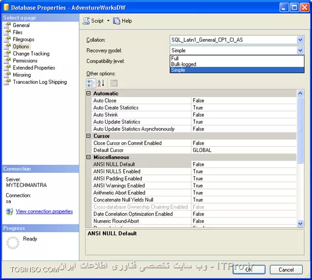Image resolution: width=312 pixels, height=280 pixels.
Task: Collapse the Cursor category
Action: [x=89, y=136]
